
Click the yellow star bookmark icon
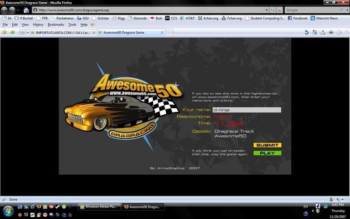tap(4, 32)
